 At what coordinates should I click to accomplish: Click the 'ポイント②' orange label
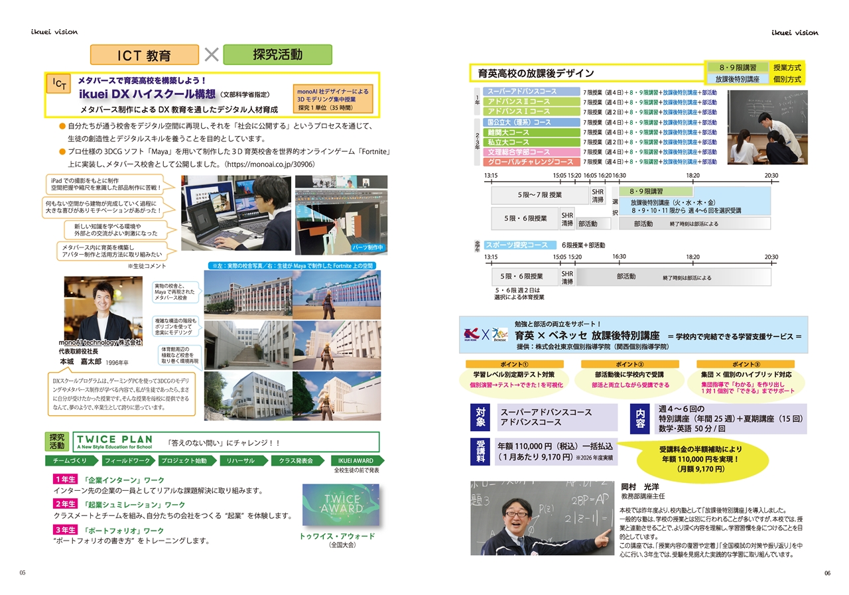pyautogui.click(x=631, y=364)
